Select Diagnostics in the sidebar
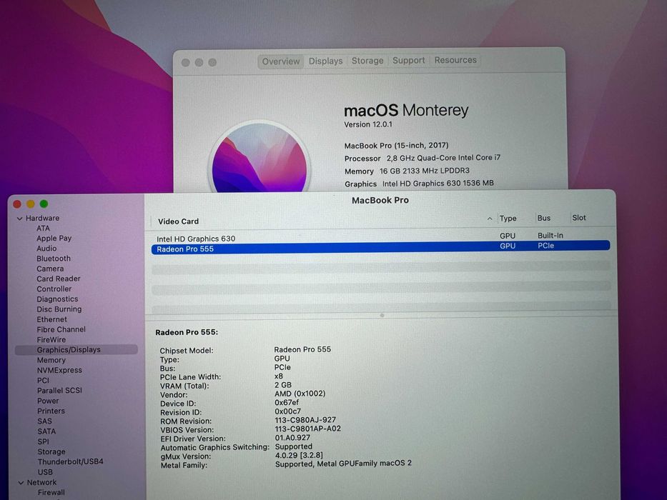Screen dimensions: 667x500 pyautogui.click(x=57, y=299)
